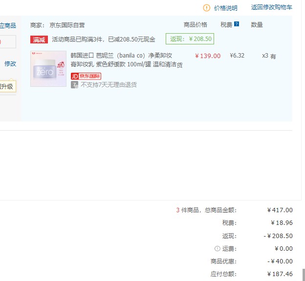Image resolution: width=305 pixels, height=281 pixels.
Task: Click the blue tax question mark icon
Action: (237, 24)
